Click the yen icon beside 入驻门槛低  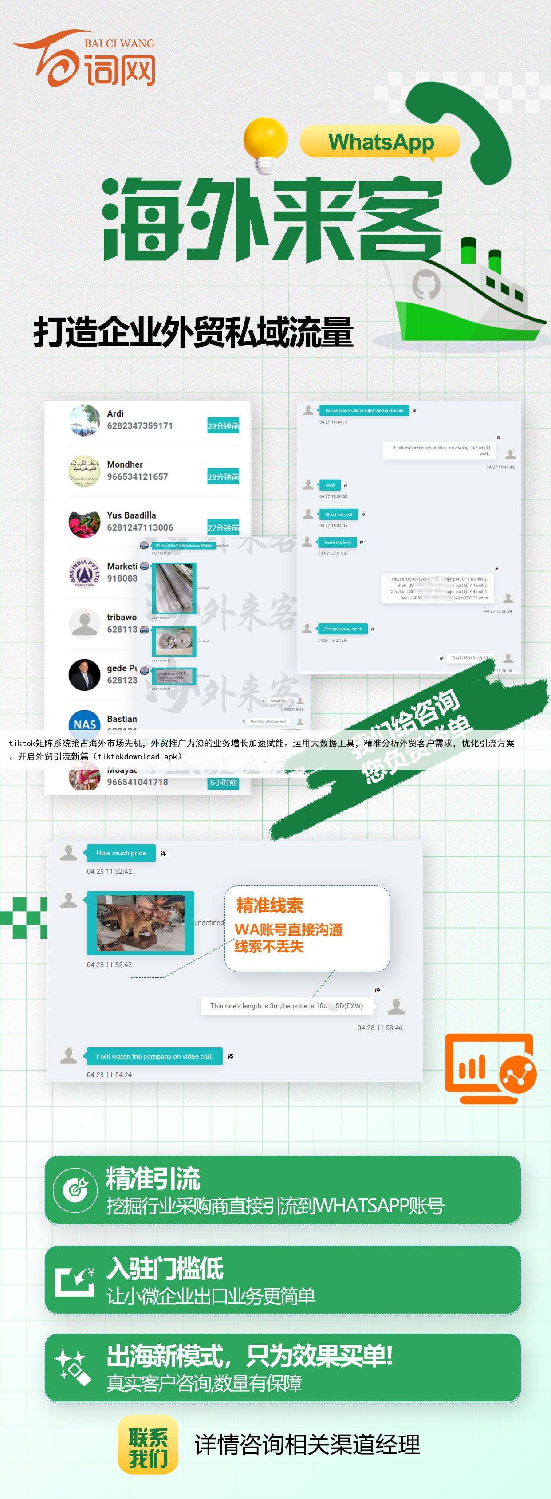[75, 1279]
